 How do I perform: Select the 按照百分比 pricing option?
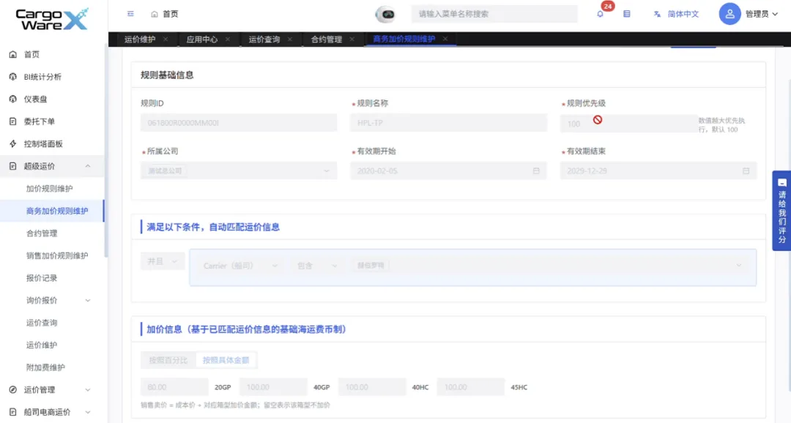pos(168,360)
